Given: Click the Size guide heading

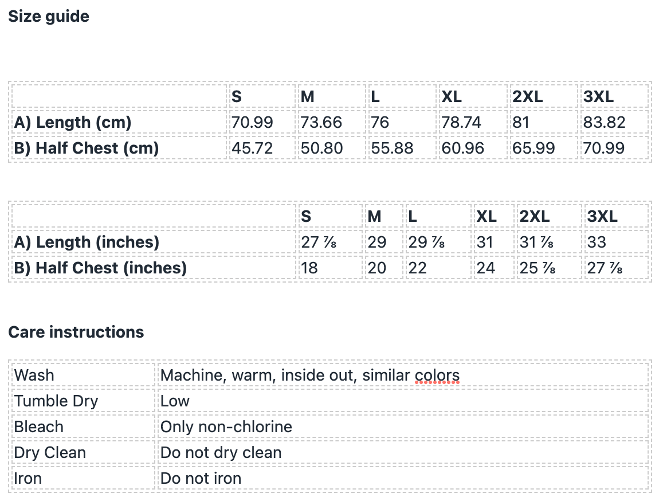Looking at the screenshot, I should click(49, 17).
